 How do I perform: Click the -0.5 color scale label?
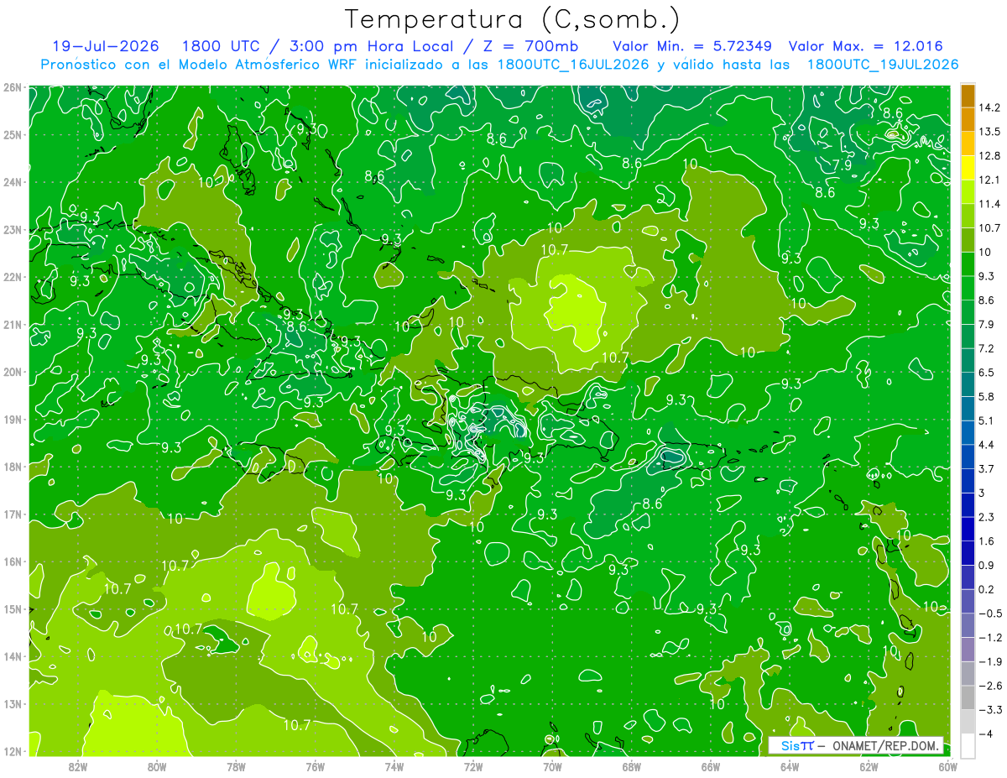pyautogui.click(x=989, y=614)
